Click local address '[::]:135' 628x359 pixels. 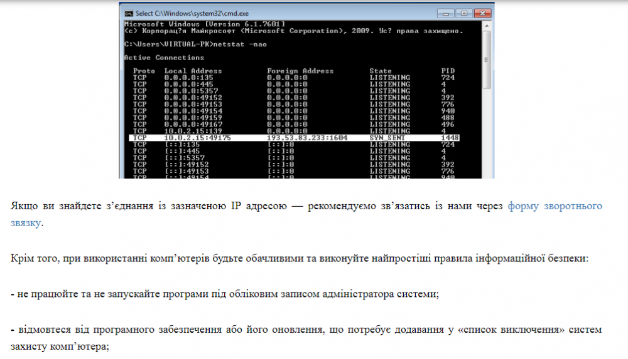tap(182, 144)
